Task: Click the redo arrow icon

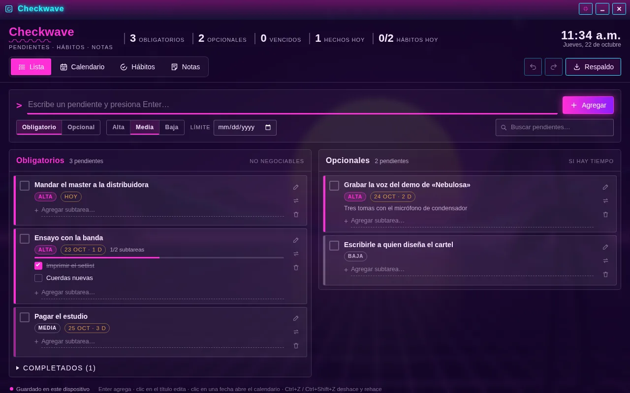Action: (x=554, y=67)
